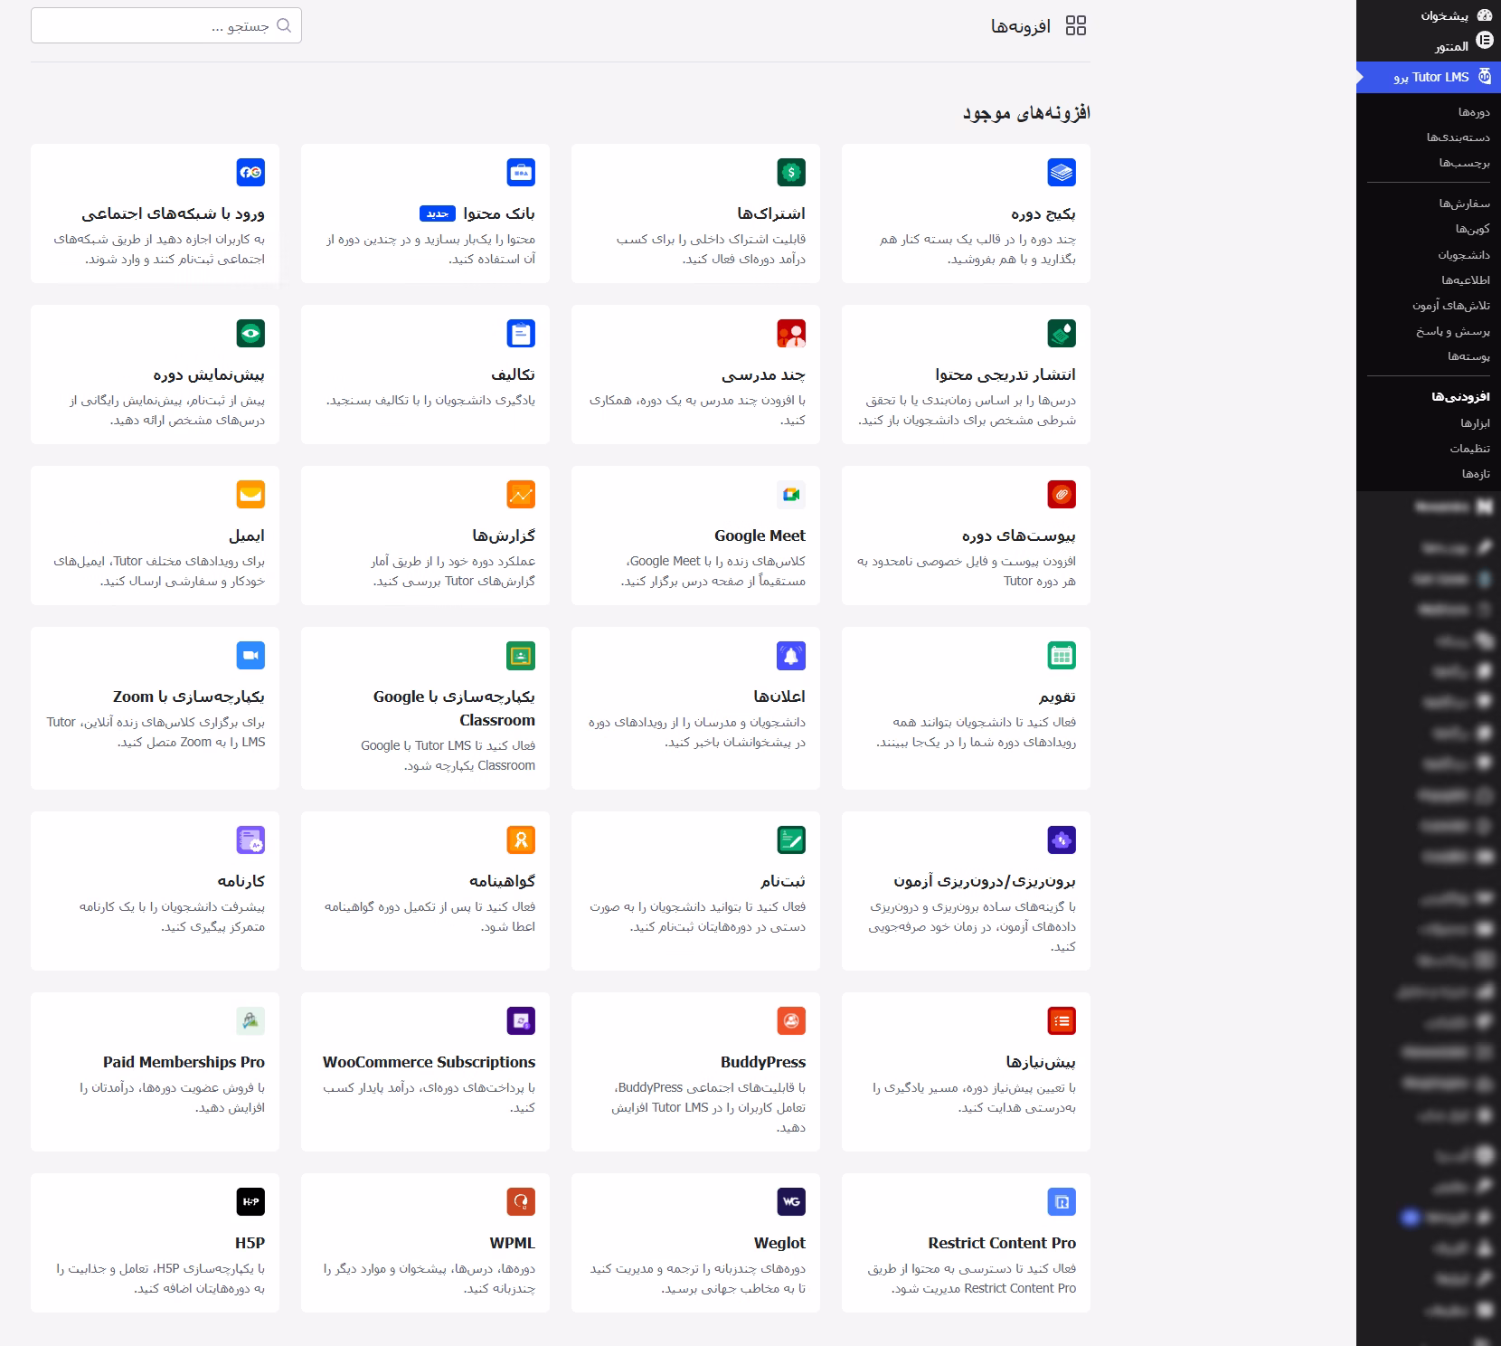Click the اعلان‌ها notification bell icon
Viewport: 1501px width, 1346px height.
[x=791, y=655]
